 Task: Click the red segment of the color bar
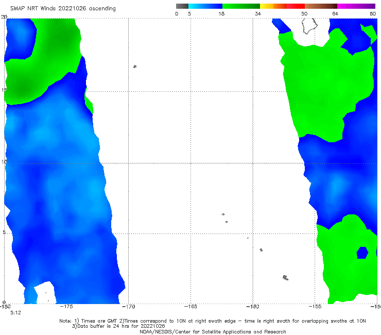pos(296,6)
